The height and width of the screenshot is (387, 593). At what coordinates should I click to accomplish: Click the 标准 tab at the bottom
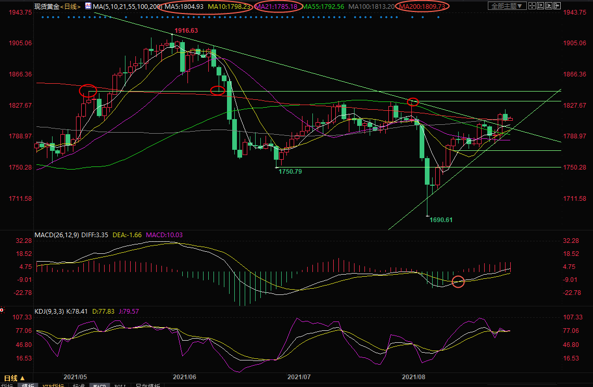coord(79,385)
